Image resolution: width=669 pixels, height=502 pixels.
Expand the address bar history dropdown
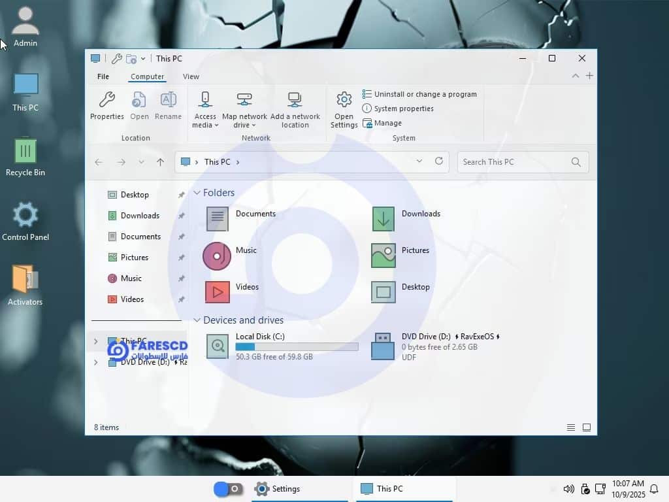419,161
